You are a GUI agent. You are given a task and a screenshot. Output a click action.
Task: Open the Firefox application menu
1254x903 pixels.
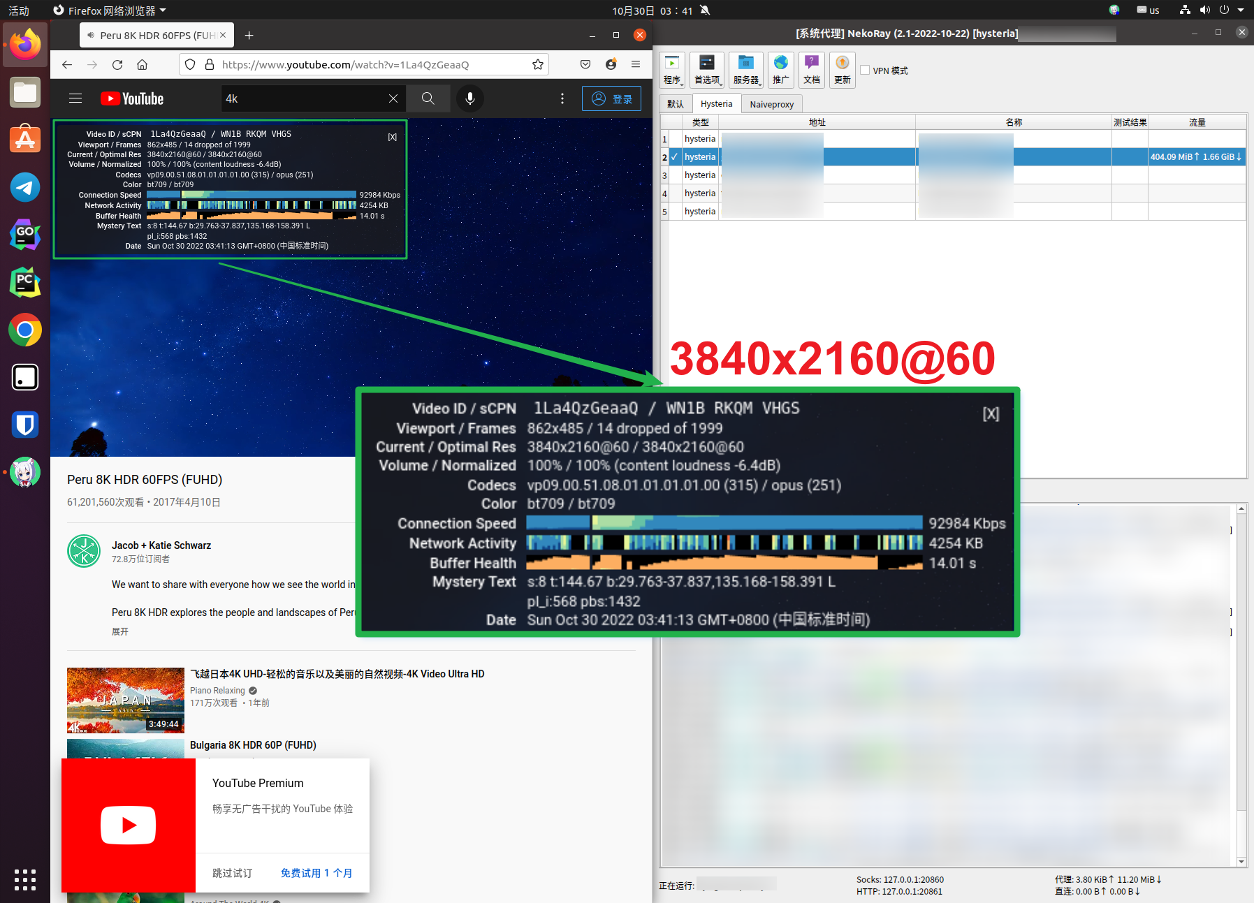pos(635,64)
